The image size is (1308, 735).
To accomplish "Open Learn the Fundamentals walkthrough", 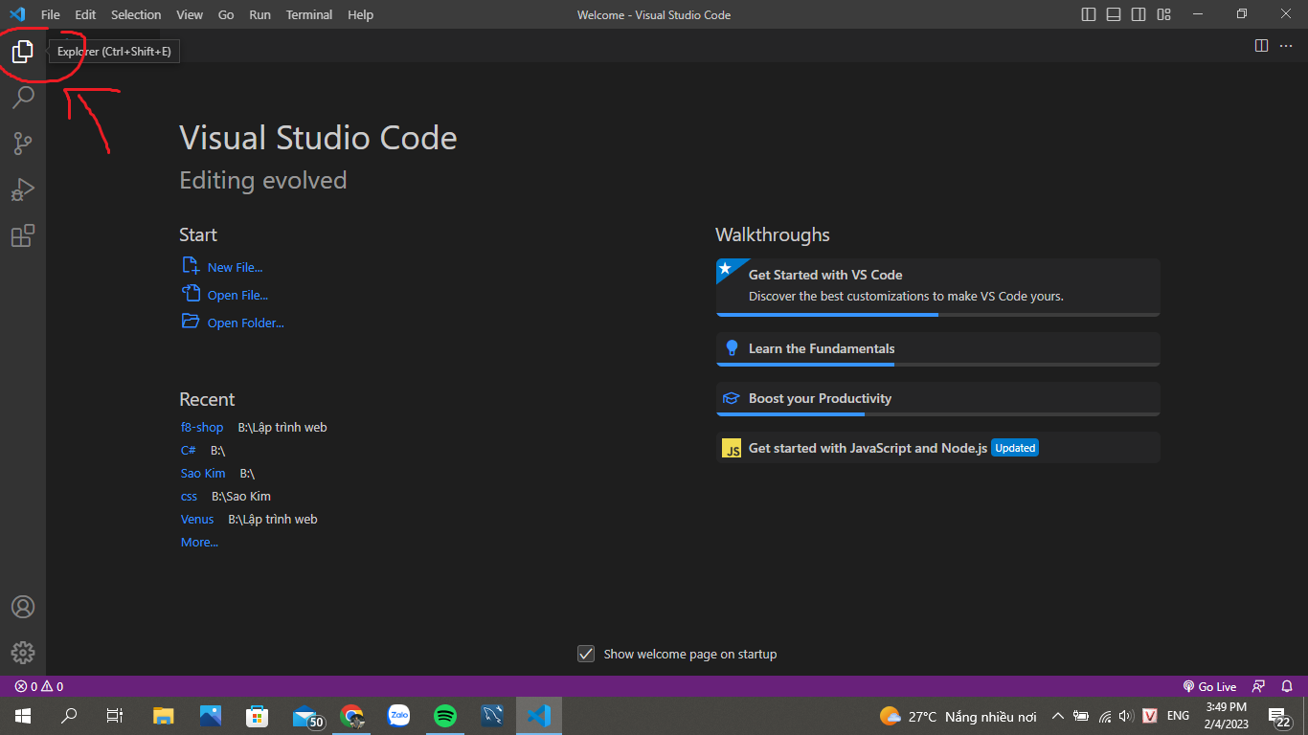I will 937,349.
